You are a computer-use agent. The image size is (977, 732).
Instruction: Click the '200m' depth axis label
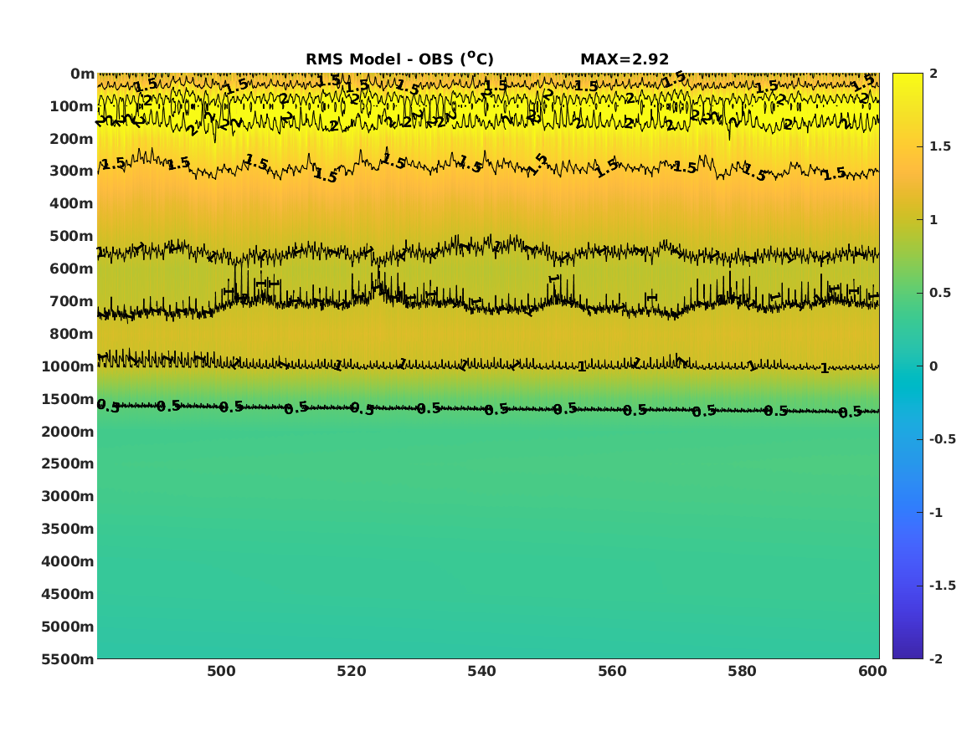[72, 139]
